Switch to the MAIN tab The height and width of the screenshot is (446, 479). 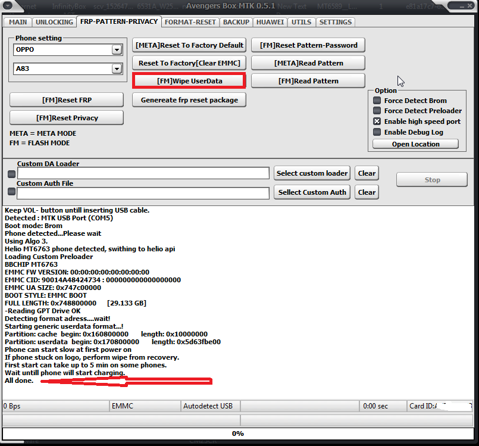18,22
